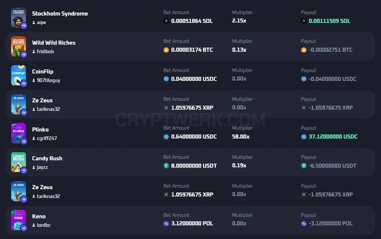Click the Plinko 58.00x multiplier value
The width and height of the screenshot is (381, 239).
click(x=241, y=137)
